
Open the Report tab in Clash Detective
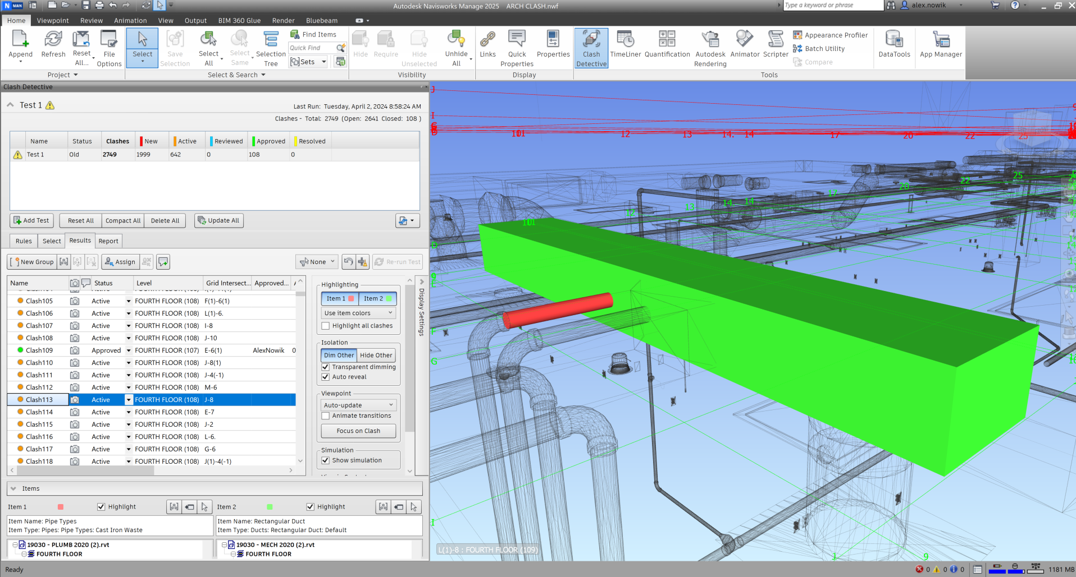108,241
